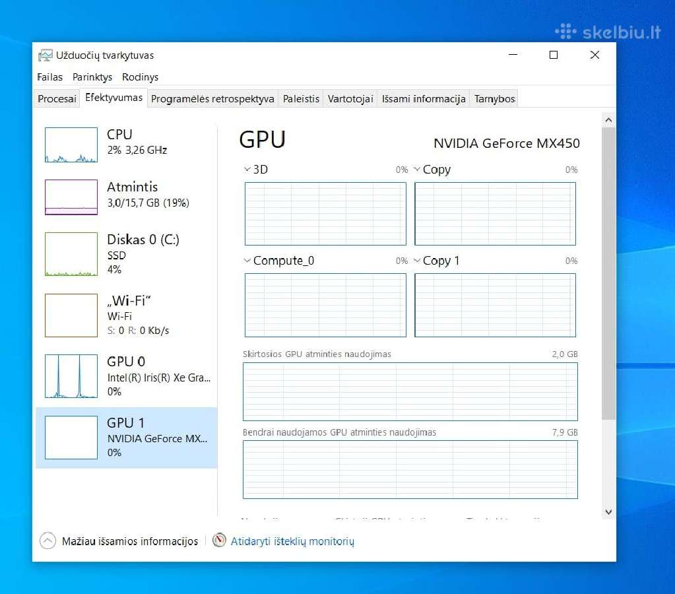Click the scrollbar up arrow
The height and width of the screenshot is (594, 675).
(x=608, y=120)
